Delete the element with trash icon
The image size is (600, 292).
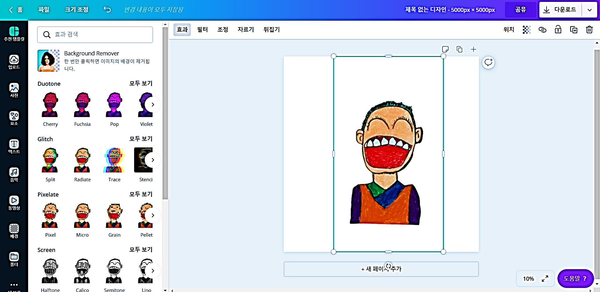coord(589,29)
